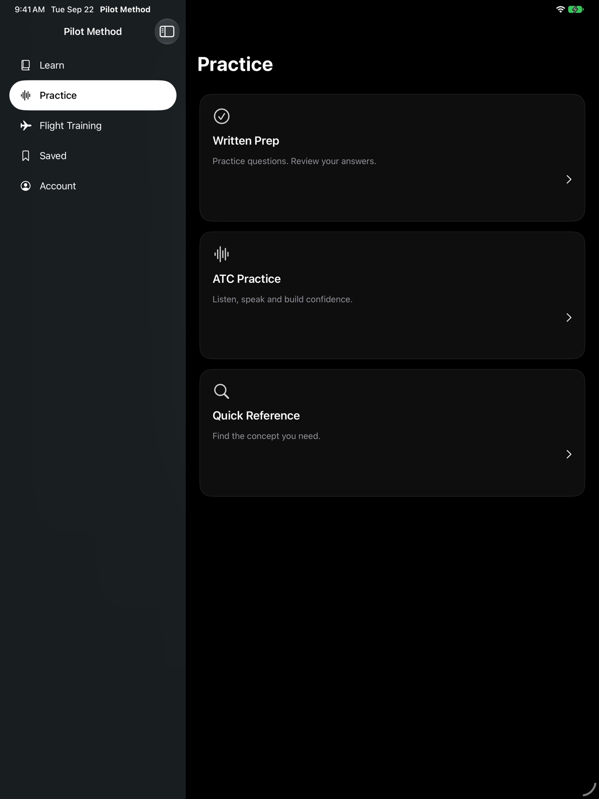
Task: Open the Saved section
Action: (x=93, y=156)
